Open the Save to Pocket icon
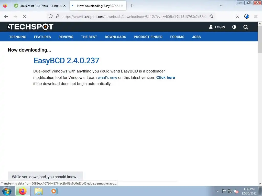Image resolution: width=262 pixels, height=196 pixels. 237,16
